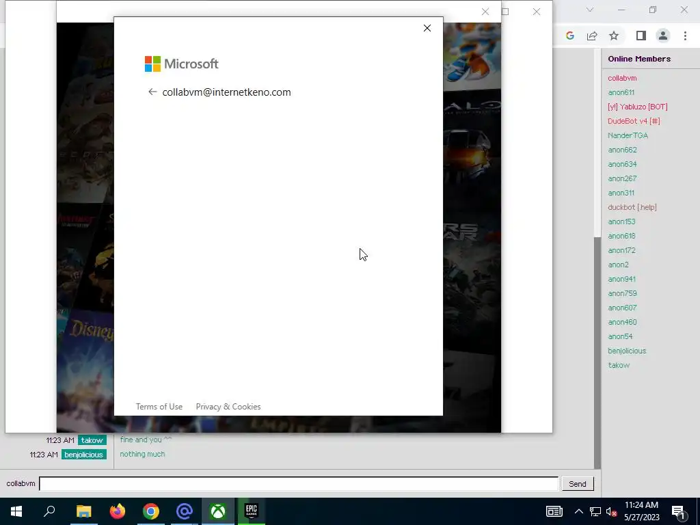700x525 pixels.
Task: Select anon54 in Online Members
Action: [x=620, y=336]
